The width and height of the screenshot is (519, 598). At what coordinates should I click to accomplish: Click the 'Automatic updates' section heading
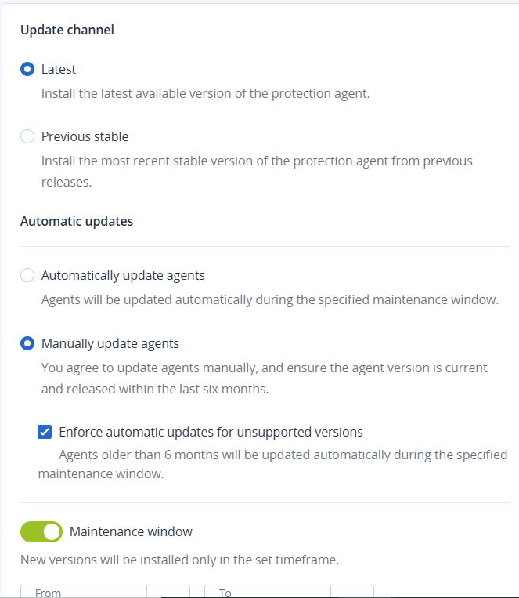77,221
